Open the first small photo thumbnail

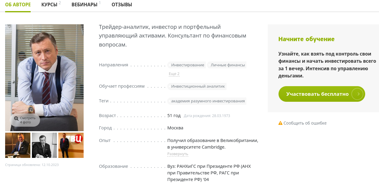[x=18, y=145]
